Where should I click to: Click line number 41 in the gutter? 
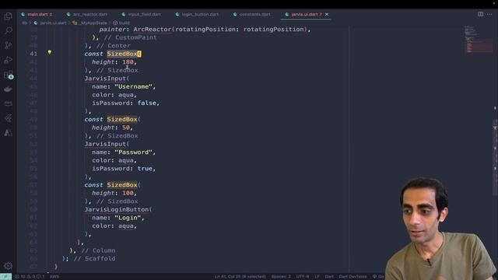33,54
